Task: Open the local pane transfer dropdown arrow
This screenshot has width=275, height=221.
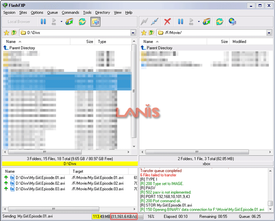Action: [x=61, y=22]
